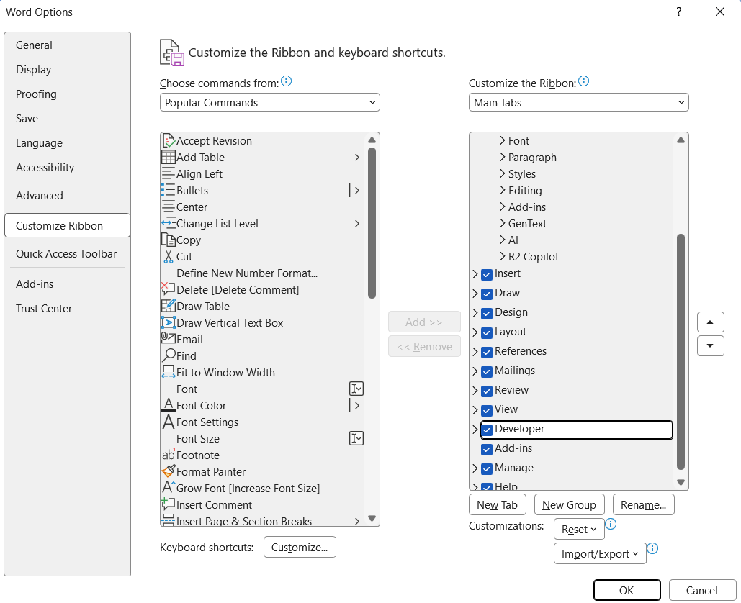Toggle the Manage tab checkbox
This screenshot has height=603, width=741.
click(x=487, y=468)
